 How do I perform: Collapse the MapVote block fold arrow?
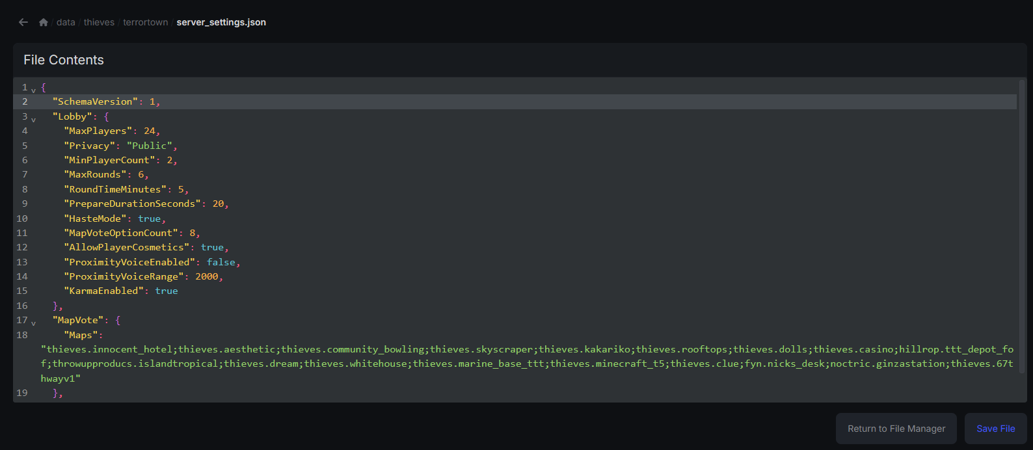(x=34, y=323)
